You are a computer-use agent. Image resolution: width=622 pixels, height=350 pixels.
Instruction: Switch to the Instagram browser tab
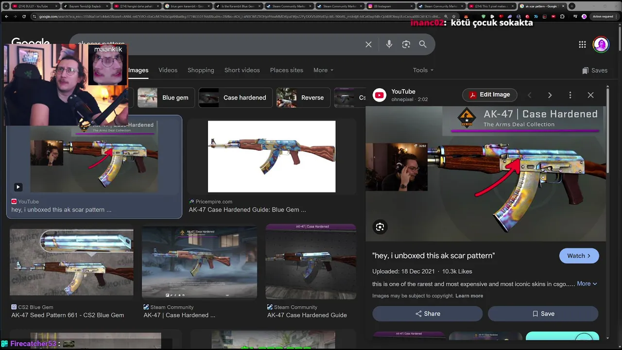(390, 6)
